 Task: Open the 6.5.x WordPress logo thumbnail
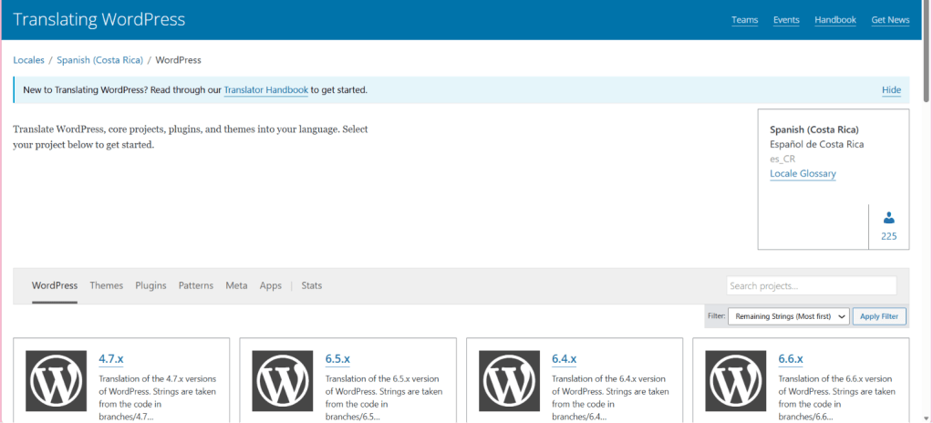[x=282, y=381]
